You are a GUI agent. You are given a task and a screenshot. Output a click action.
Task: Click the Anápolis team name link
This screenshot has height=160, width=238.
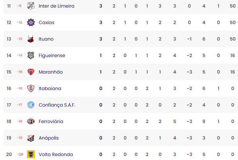49,138
